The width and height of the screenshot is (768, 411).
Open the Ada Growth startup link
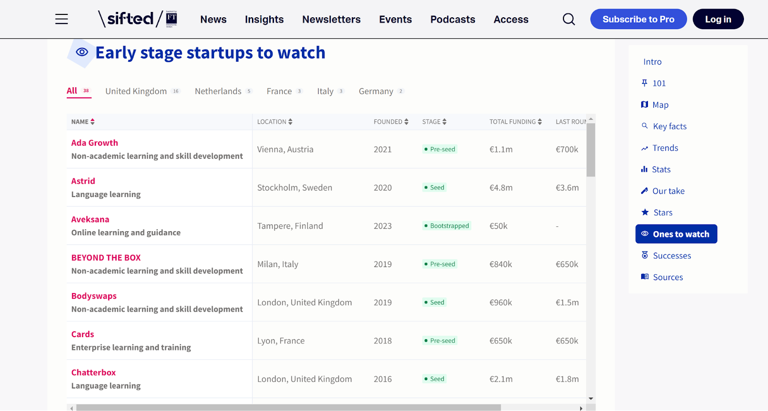pos(95,143)
